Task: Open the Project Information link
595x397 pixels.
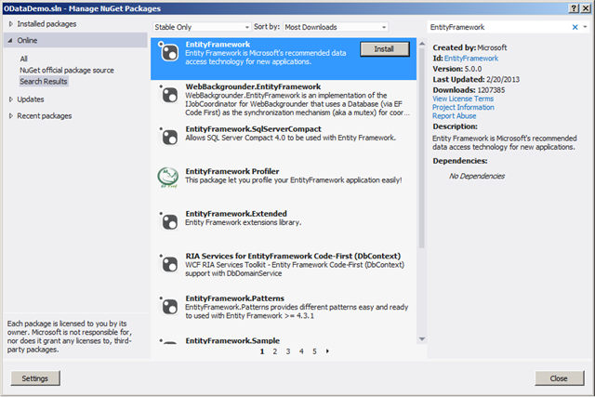Action: coord(463,108)
